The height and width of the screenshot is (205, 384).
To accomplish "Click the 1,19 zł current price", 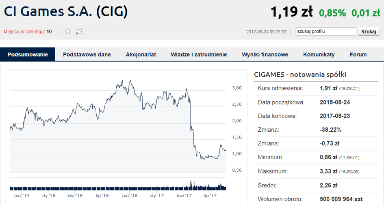I will (x=291, y=12).
